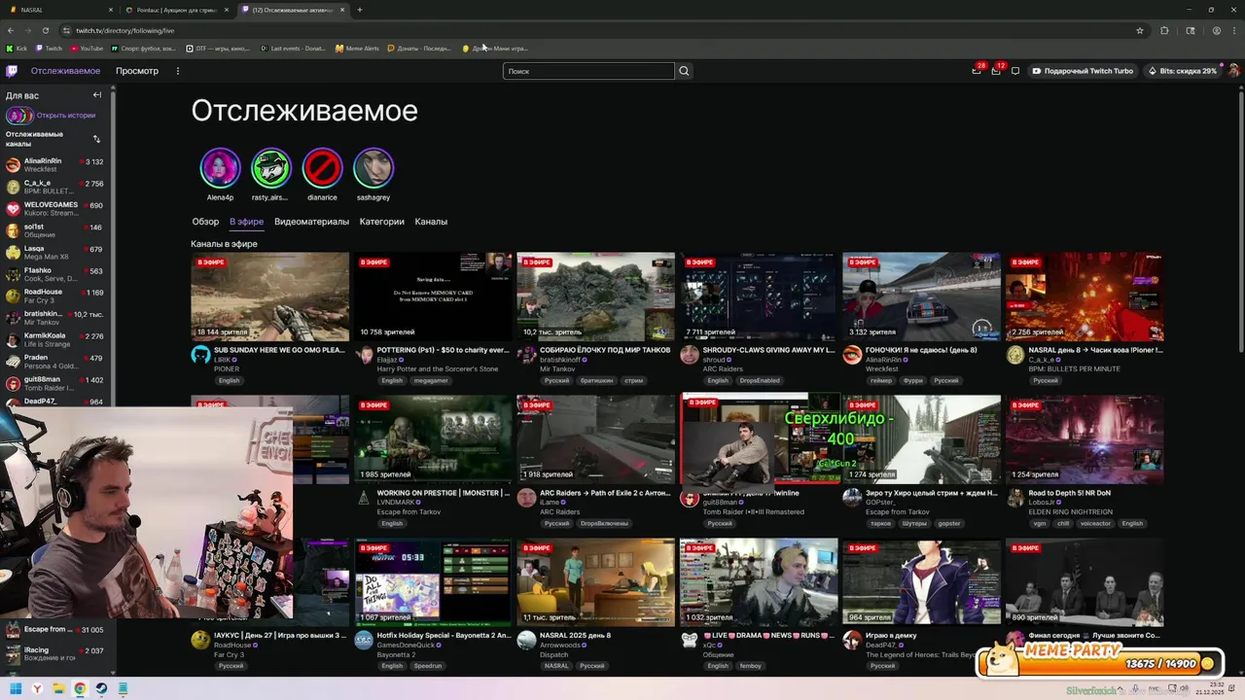Click the Kick bookmark in bookmarks bar
The image size is (1245, 700).
click(x=18, y=48)
